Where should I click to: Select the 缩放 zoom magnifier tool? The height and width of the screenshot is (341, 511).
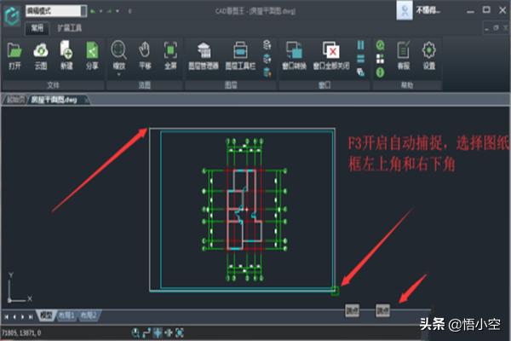(x=118, y=50)
